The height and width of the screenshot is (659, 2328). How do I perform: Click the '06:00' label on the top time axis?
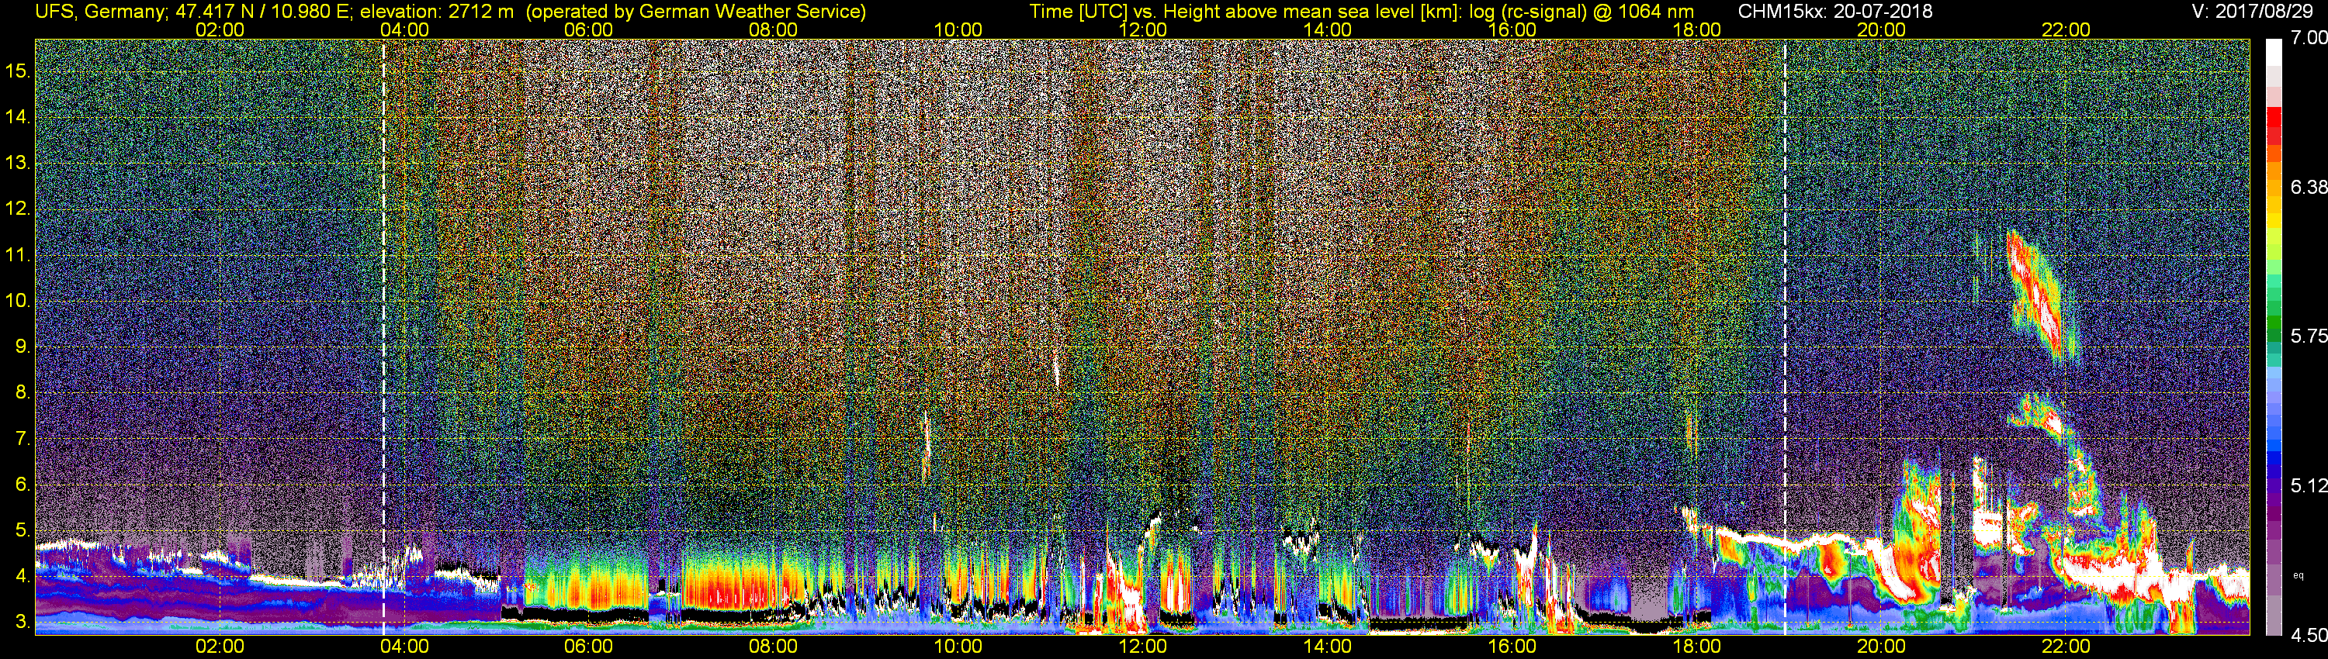coord(588,29)
